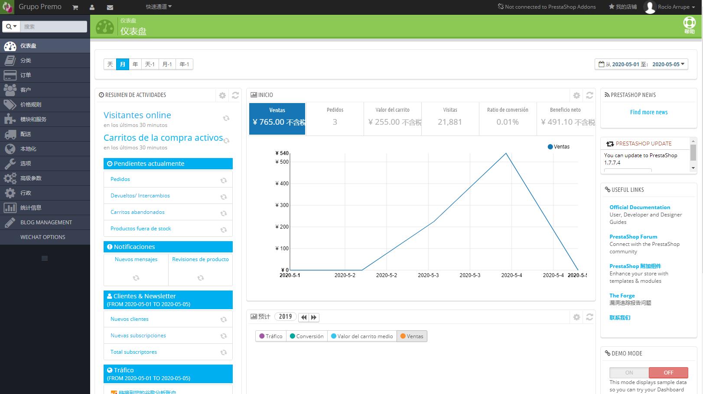Viewport: 703px width, 394px height.
Task: Click the shopping cart icon in top bar
Action: click(75, 7)
